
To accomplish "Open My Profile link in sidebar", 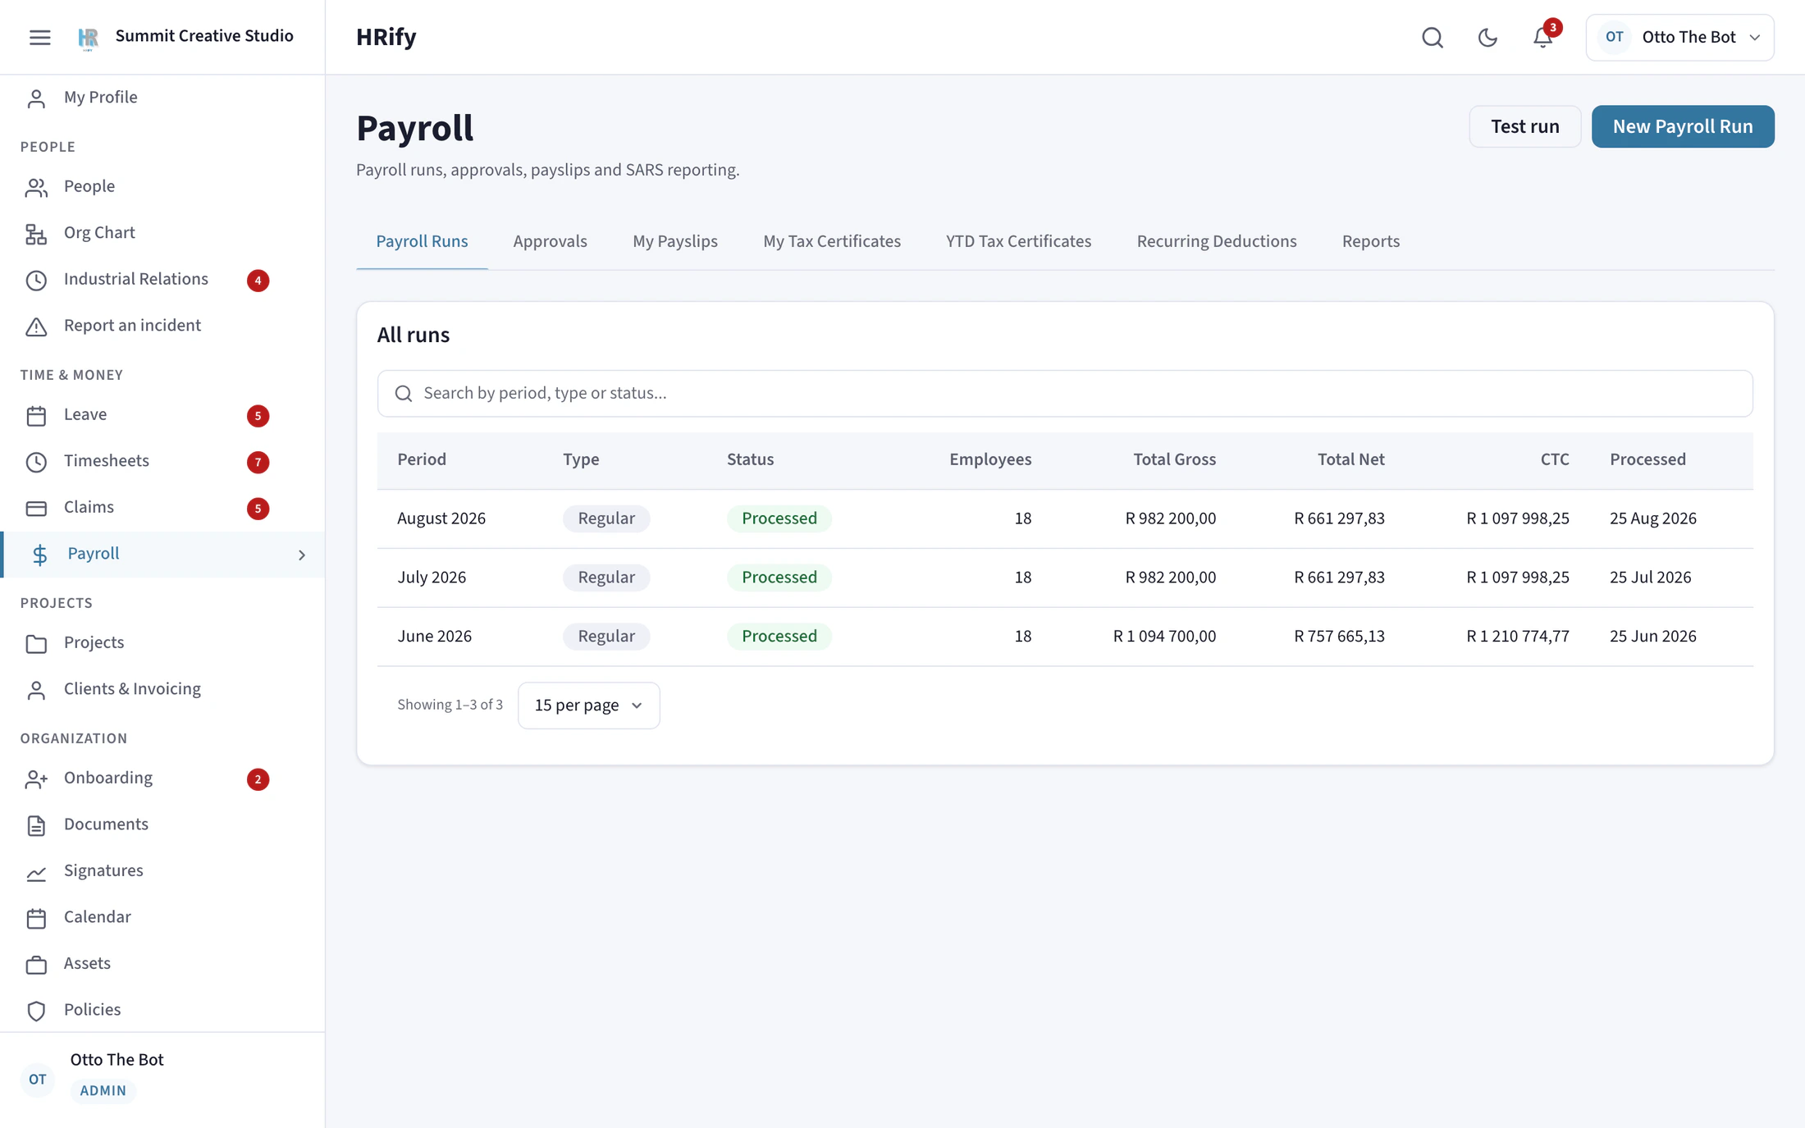I will click(100, 97).
